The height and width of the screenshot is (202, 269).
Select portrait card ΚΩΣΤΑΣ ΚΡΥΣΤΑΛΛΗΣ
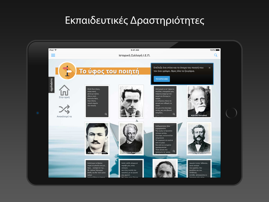pyautogui.click(x=97, y=139)
